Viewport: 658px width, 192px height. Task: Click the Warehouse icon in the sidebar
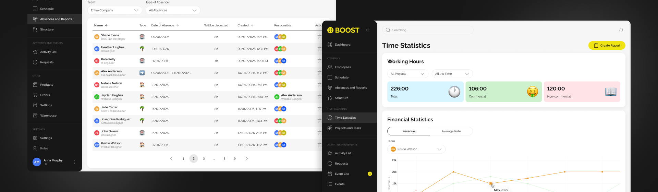(x=35, y=116)
